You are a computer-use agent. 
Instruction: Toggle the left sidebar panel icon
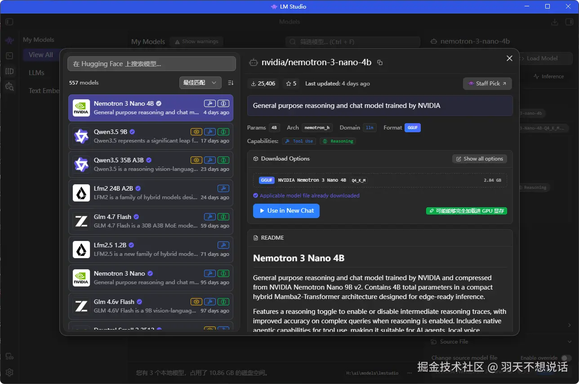click(9, 22)
